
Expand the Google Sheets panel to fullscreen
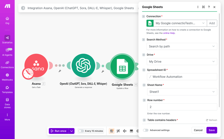point(203,7)
